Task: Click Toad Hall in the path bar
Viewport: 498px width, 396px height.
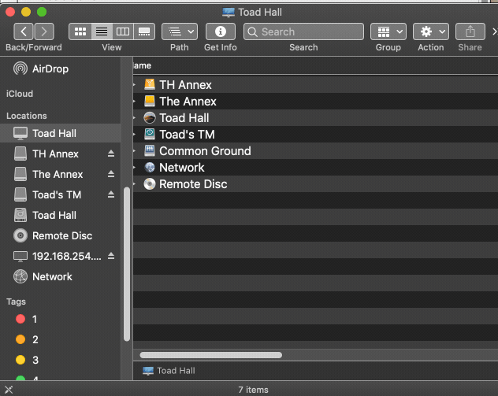Action: point(169,371)
